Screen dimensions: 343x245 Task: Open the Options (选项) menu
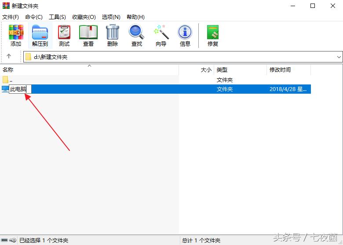click(111, 17)
